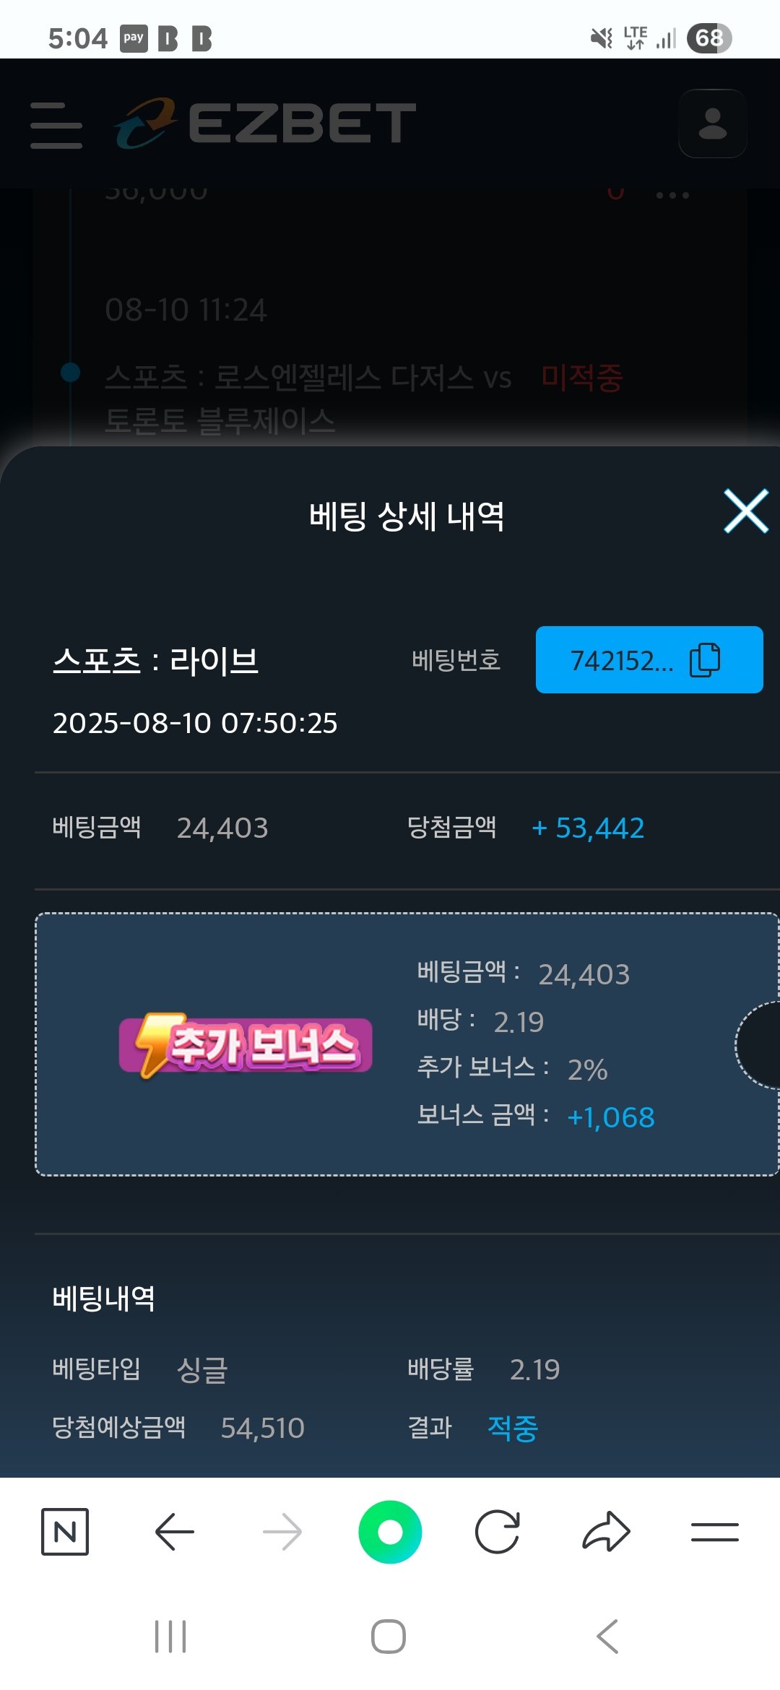
Task: Open the browser menu with two lines
Action: [x=714, y=1531]
